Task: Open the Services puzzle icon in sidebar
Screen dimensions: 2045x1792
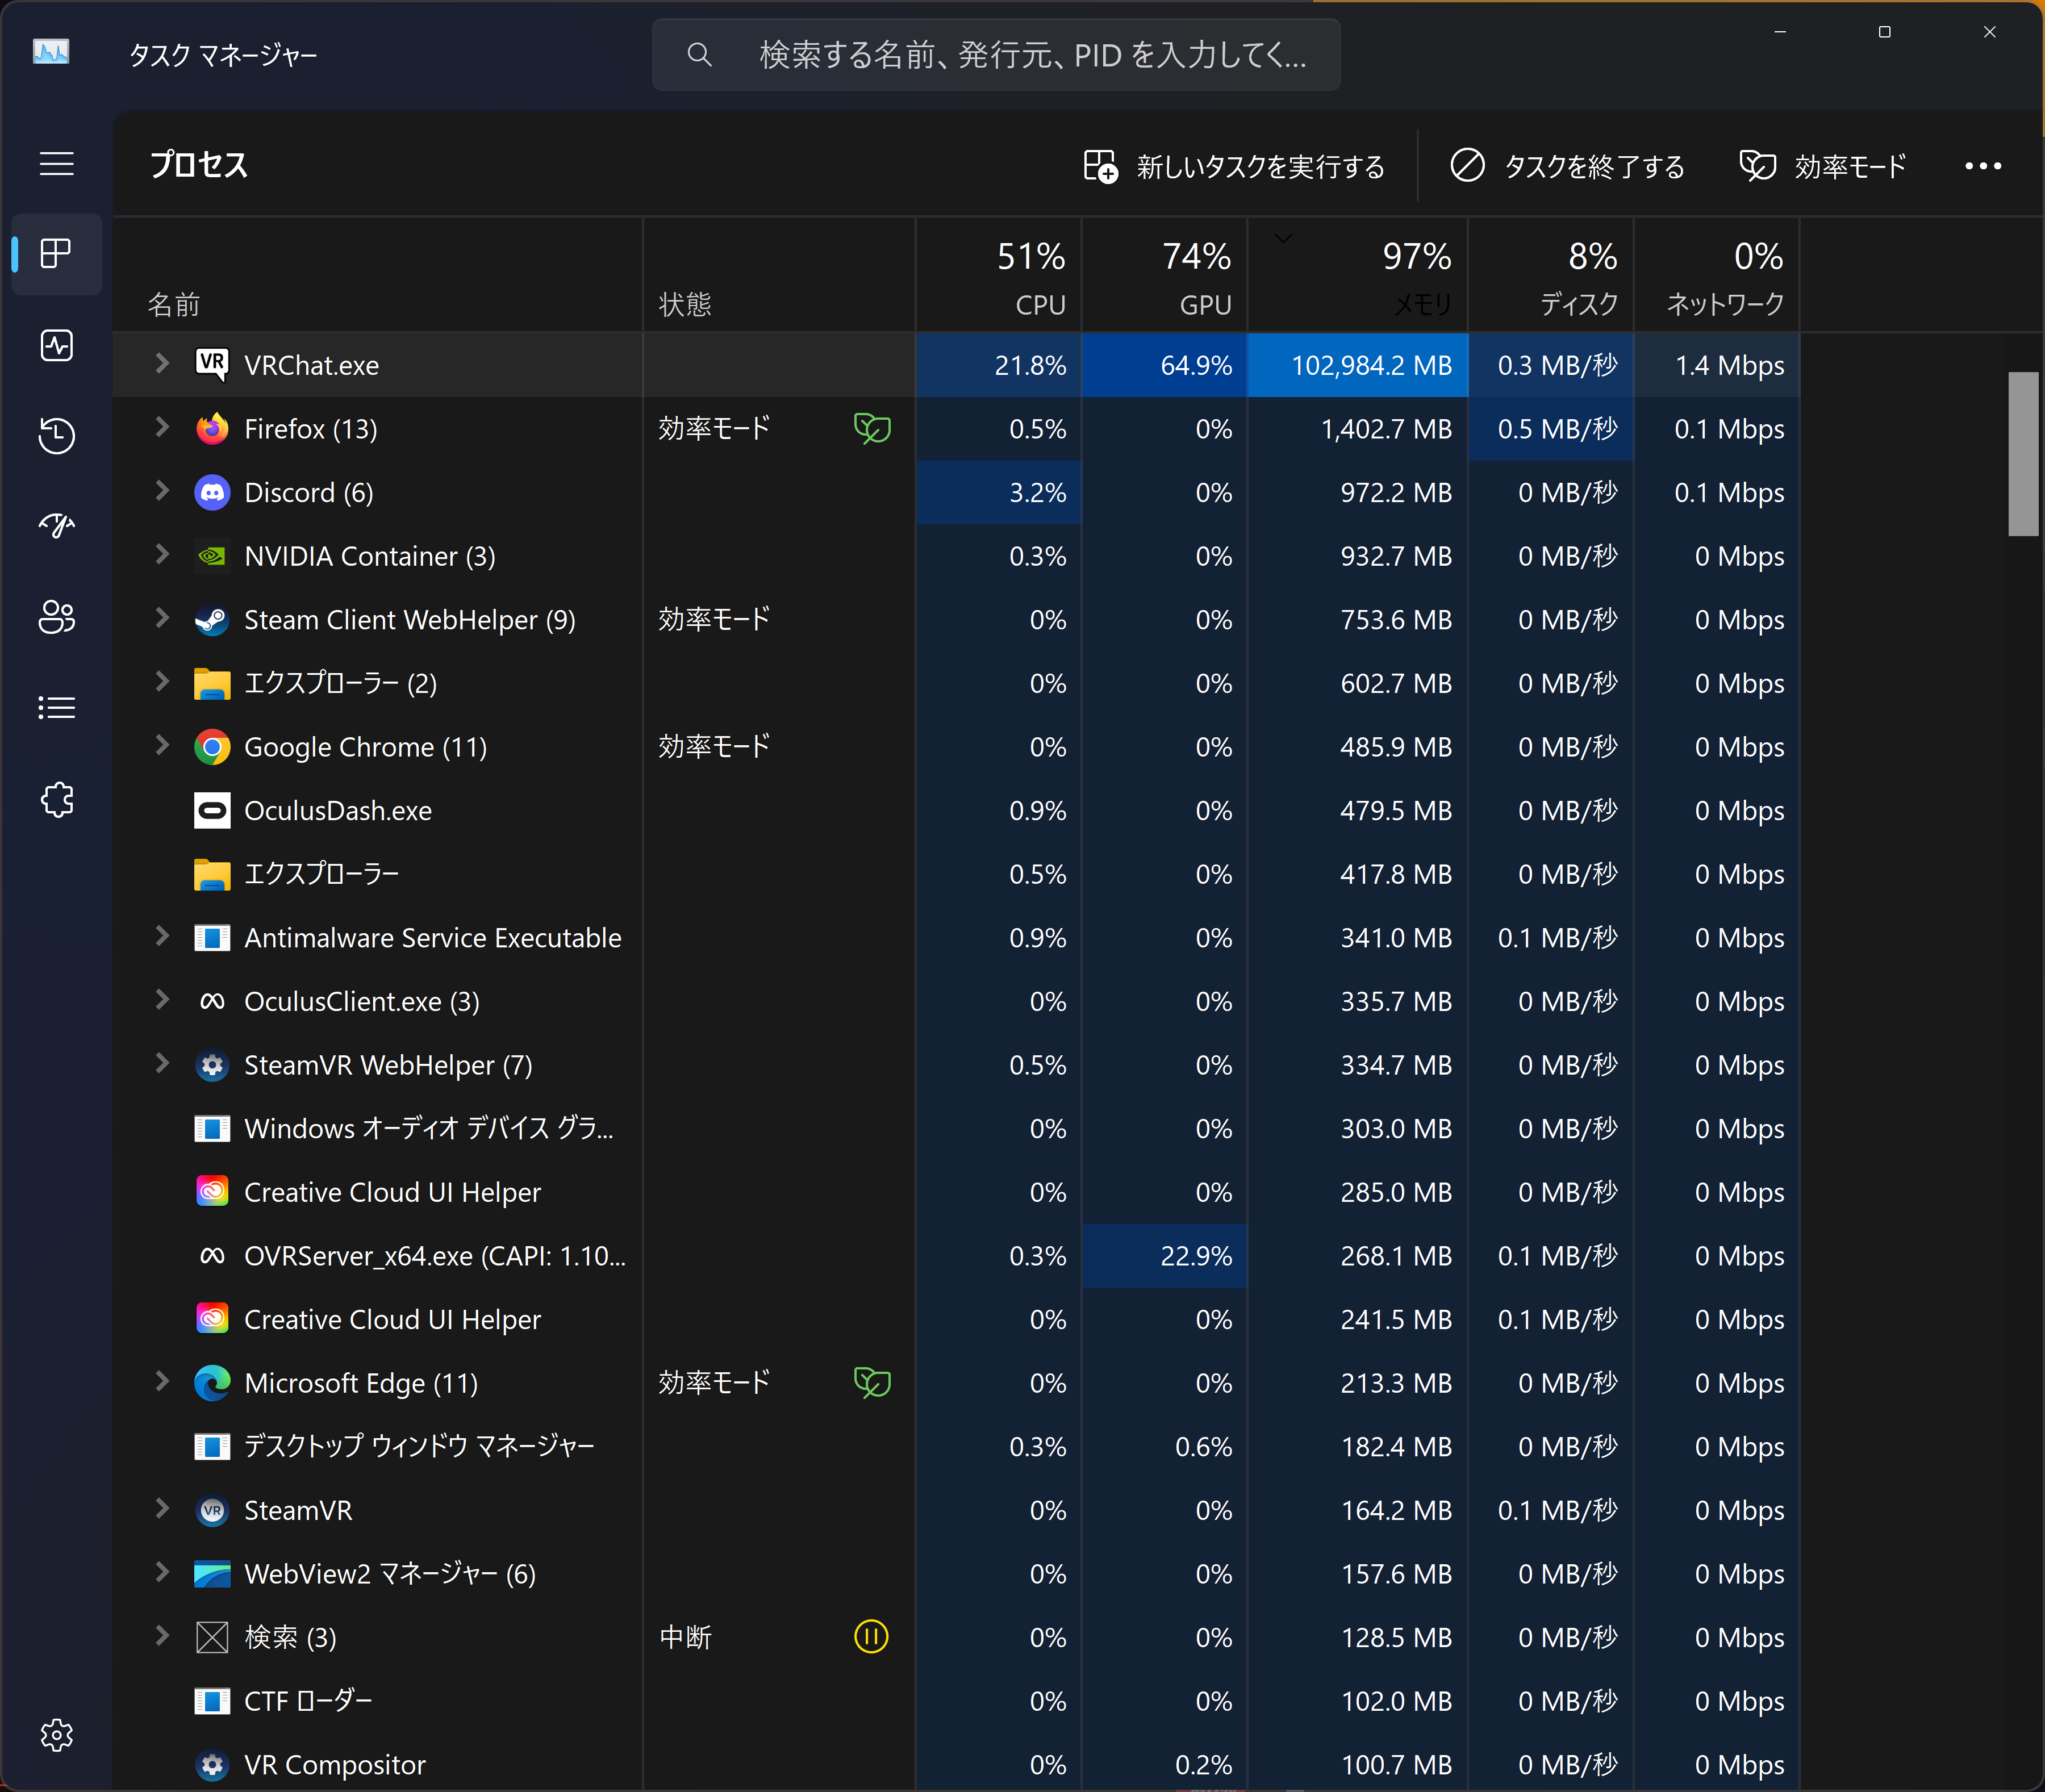Action: (56, 799)
